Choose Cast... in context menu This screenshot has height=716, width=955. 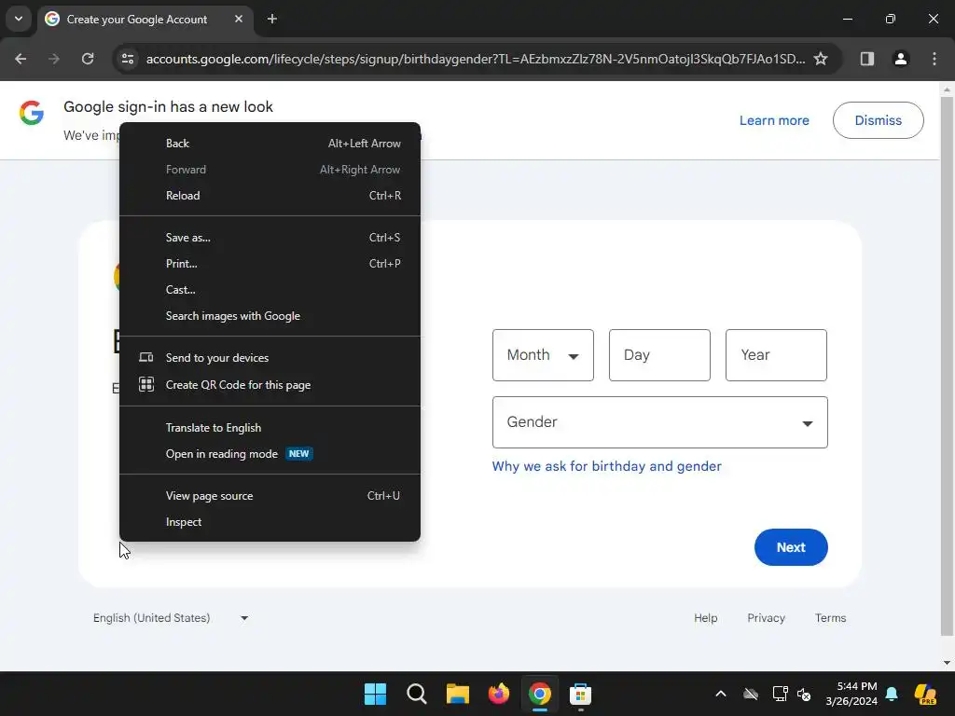tap(270, 291)
